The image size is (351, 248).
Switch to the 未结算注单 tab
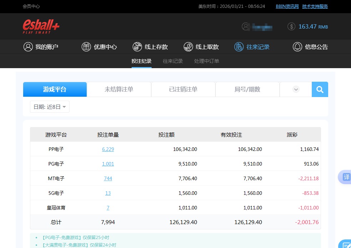119,89
